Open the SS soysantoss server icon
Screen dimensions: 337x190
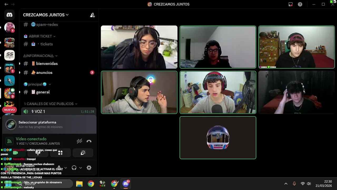point(9,55)
